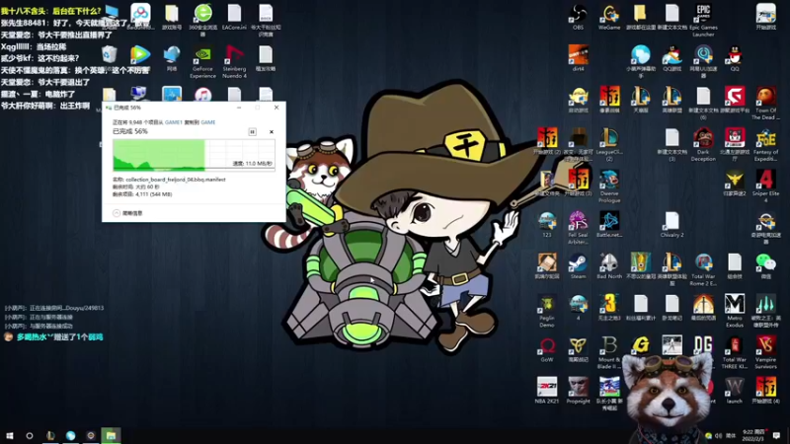This screenshot has height=444, width=790.
Task: Open the taskbar volume control
Action: tap(718, 435)
